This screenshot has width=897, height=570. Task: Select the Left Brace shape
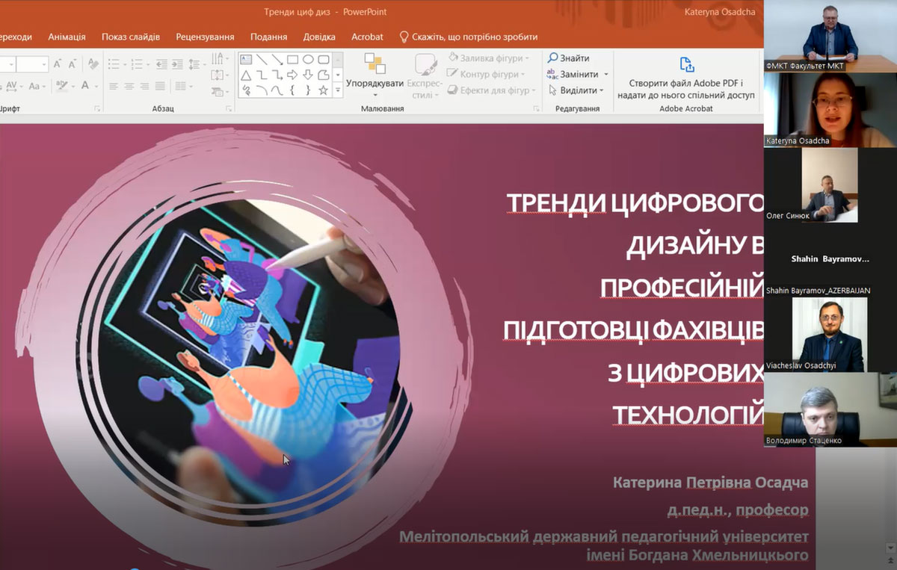292,90
